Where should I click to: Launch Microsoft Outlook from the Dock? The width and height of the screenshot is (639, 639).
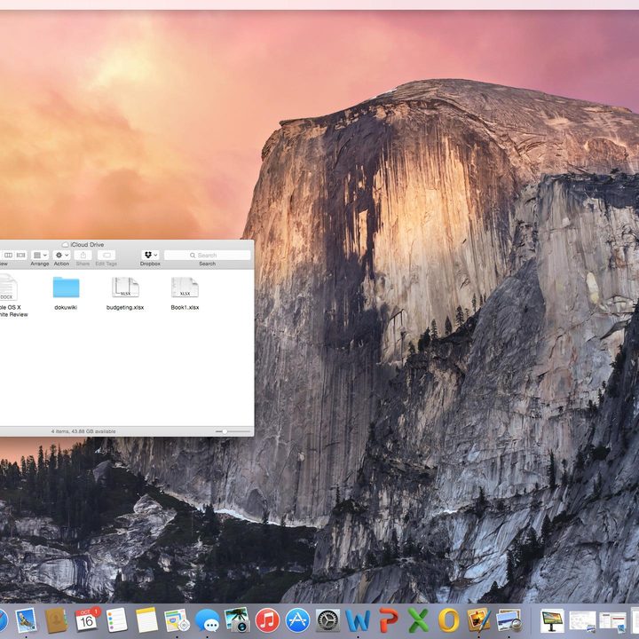(448, 620)
